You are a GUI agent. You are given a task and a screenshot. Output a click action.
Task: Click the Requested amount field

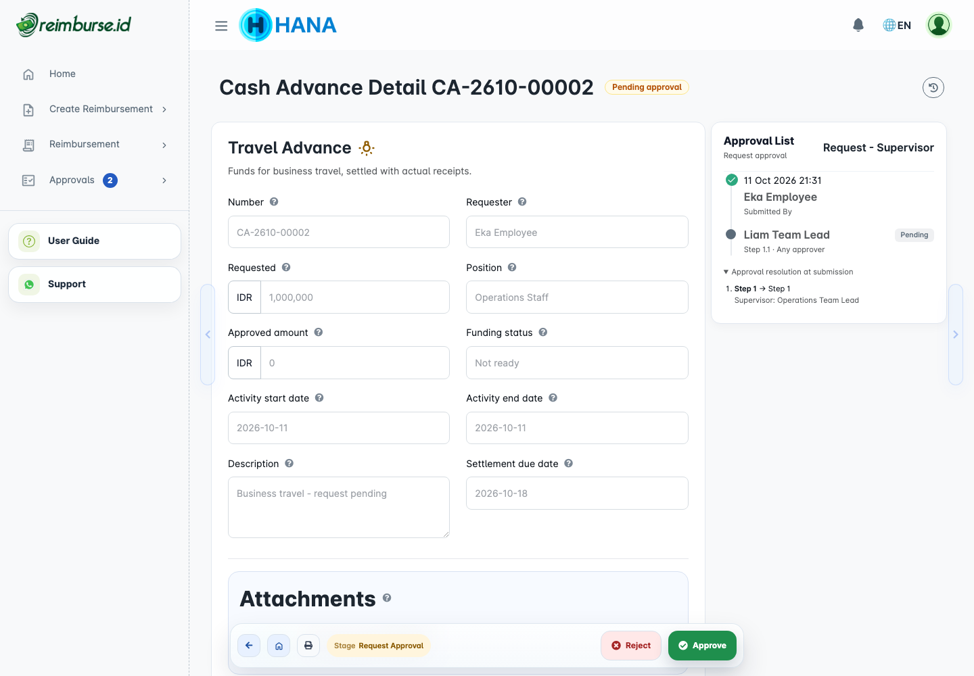pyautogui.click(x=355, y=297)
